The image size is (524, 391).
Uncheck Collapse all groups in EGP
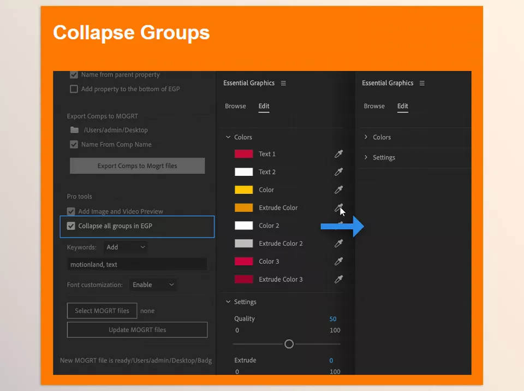click(71, 226)
